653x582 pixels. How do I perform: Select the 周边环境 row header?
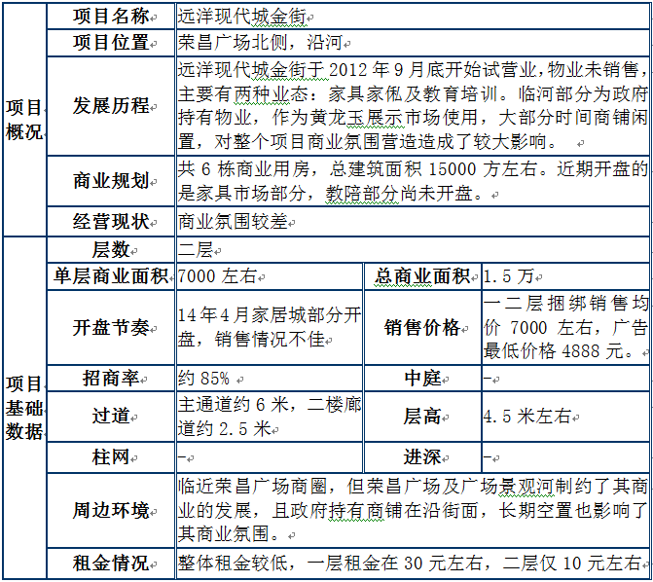click(x=111, y=510)
